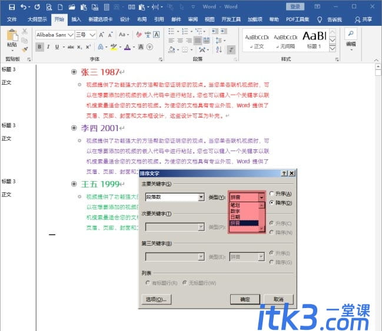
Task: Open the 三号 font size dropdown
Action: click(x=92, y=35)
